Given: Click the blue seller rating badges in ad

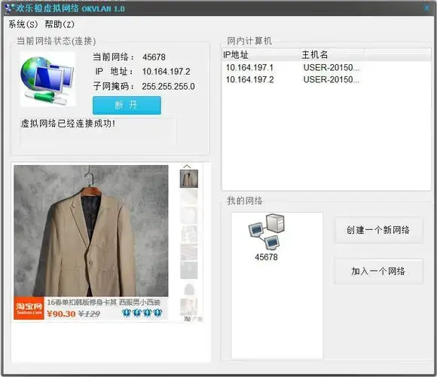Looking at the screenshot, I should [x=142, y=313].
